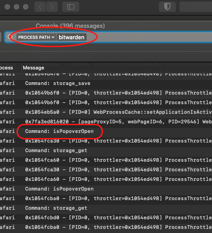212x233 pixels.
Task: Open the PROCESS PATH filter dropdown
Action: 36,37
